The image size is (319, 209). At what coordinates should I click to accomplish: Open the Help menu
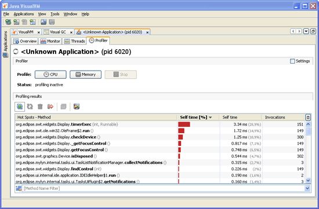pos(85,14)
